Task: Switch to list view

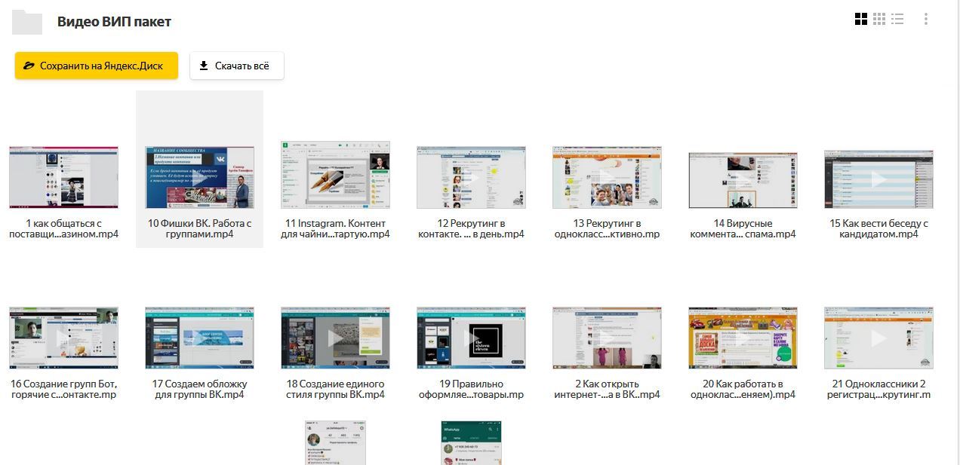Action: pos(897,20)
